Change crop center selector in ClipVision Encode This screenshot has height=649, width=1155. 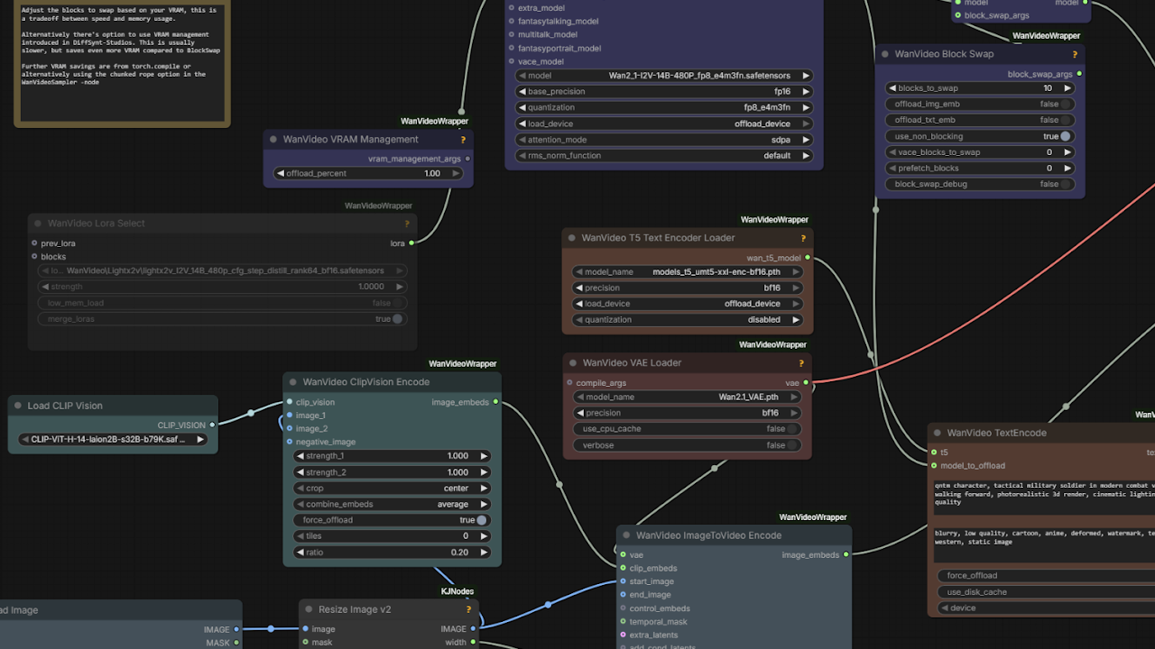(x=392, y=489)
